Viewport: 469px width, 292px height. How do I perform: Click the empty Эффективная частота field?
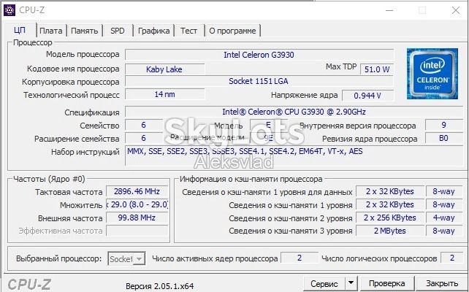coord(137,231)
